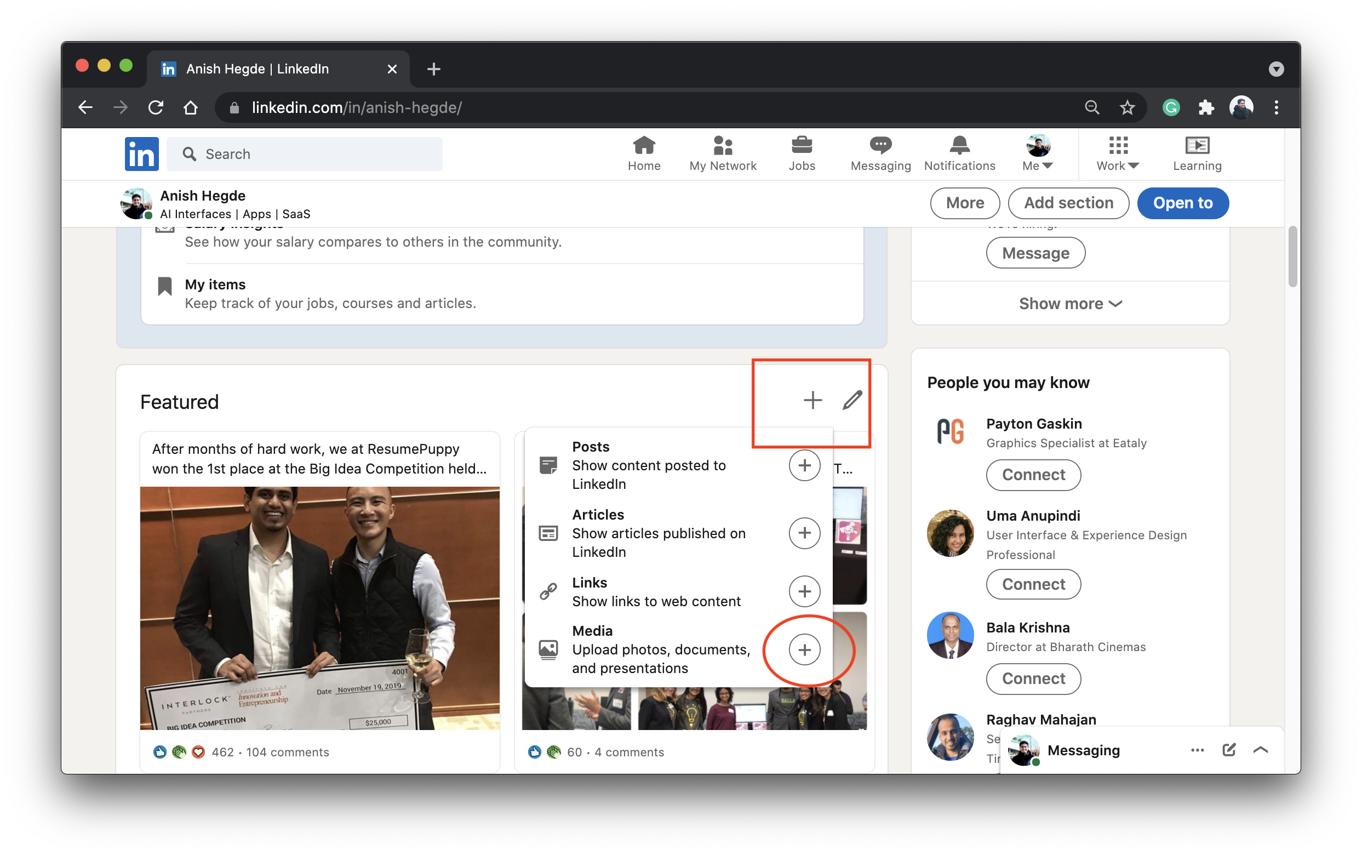Click the Grammarly extension icon
Image resolution: width=1362 pixels, height=855 pixels.
coord(1171,107)
